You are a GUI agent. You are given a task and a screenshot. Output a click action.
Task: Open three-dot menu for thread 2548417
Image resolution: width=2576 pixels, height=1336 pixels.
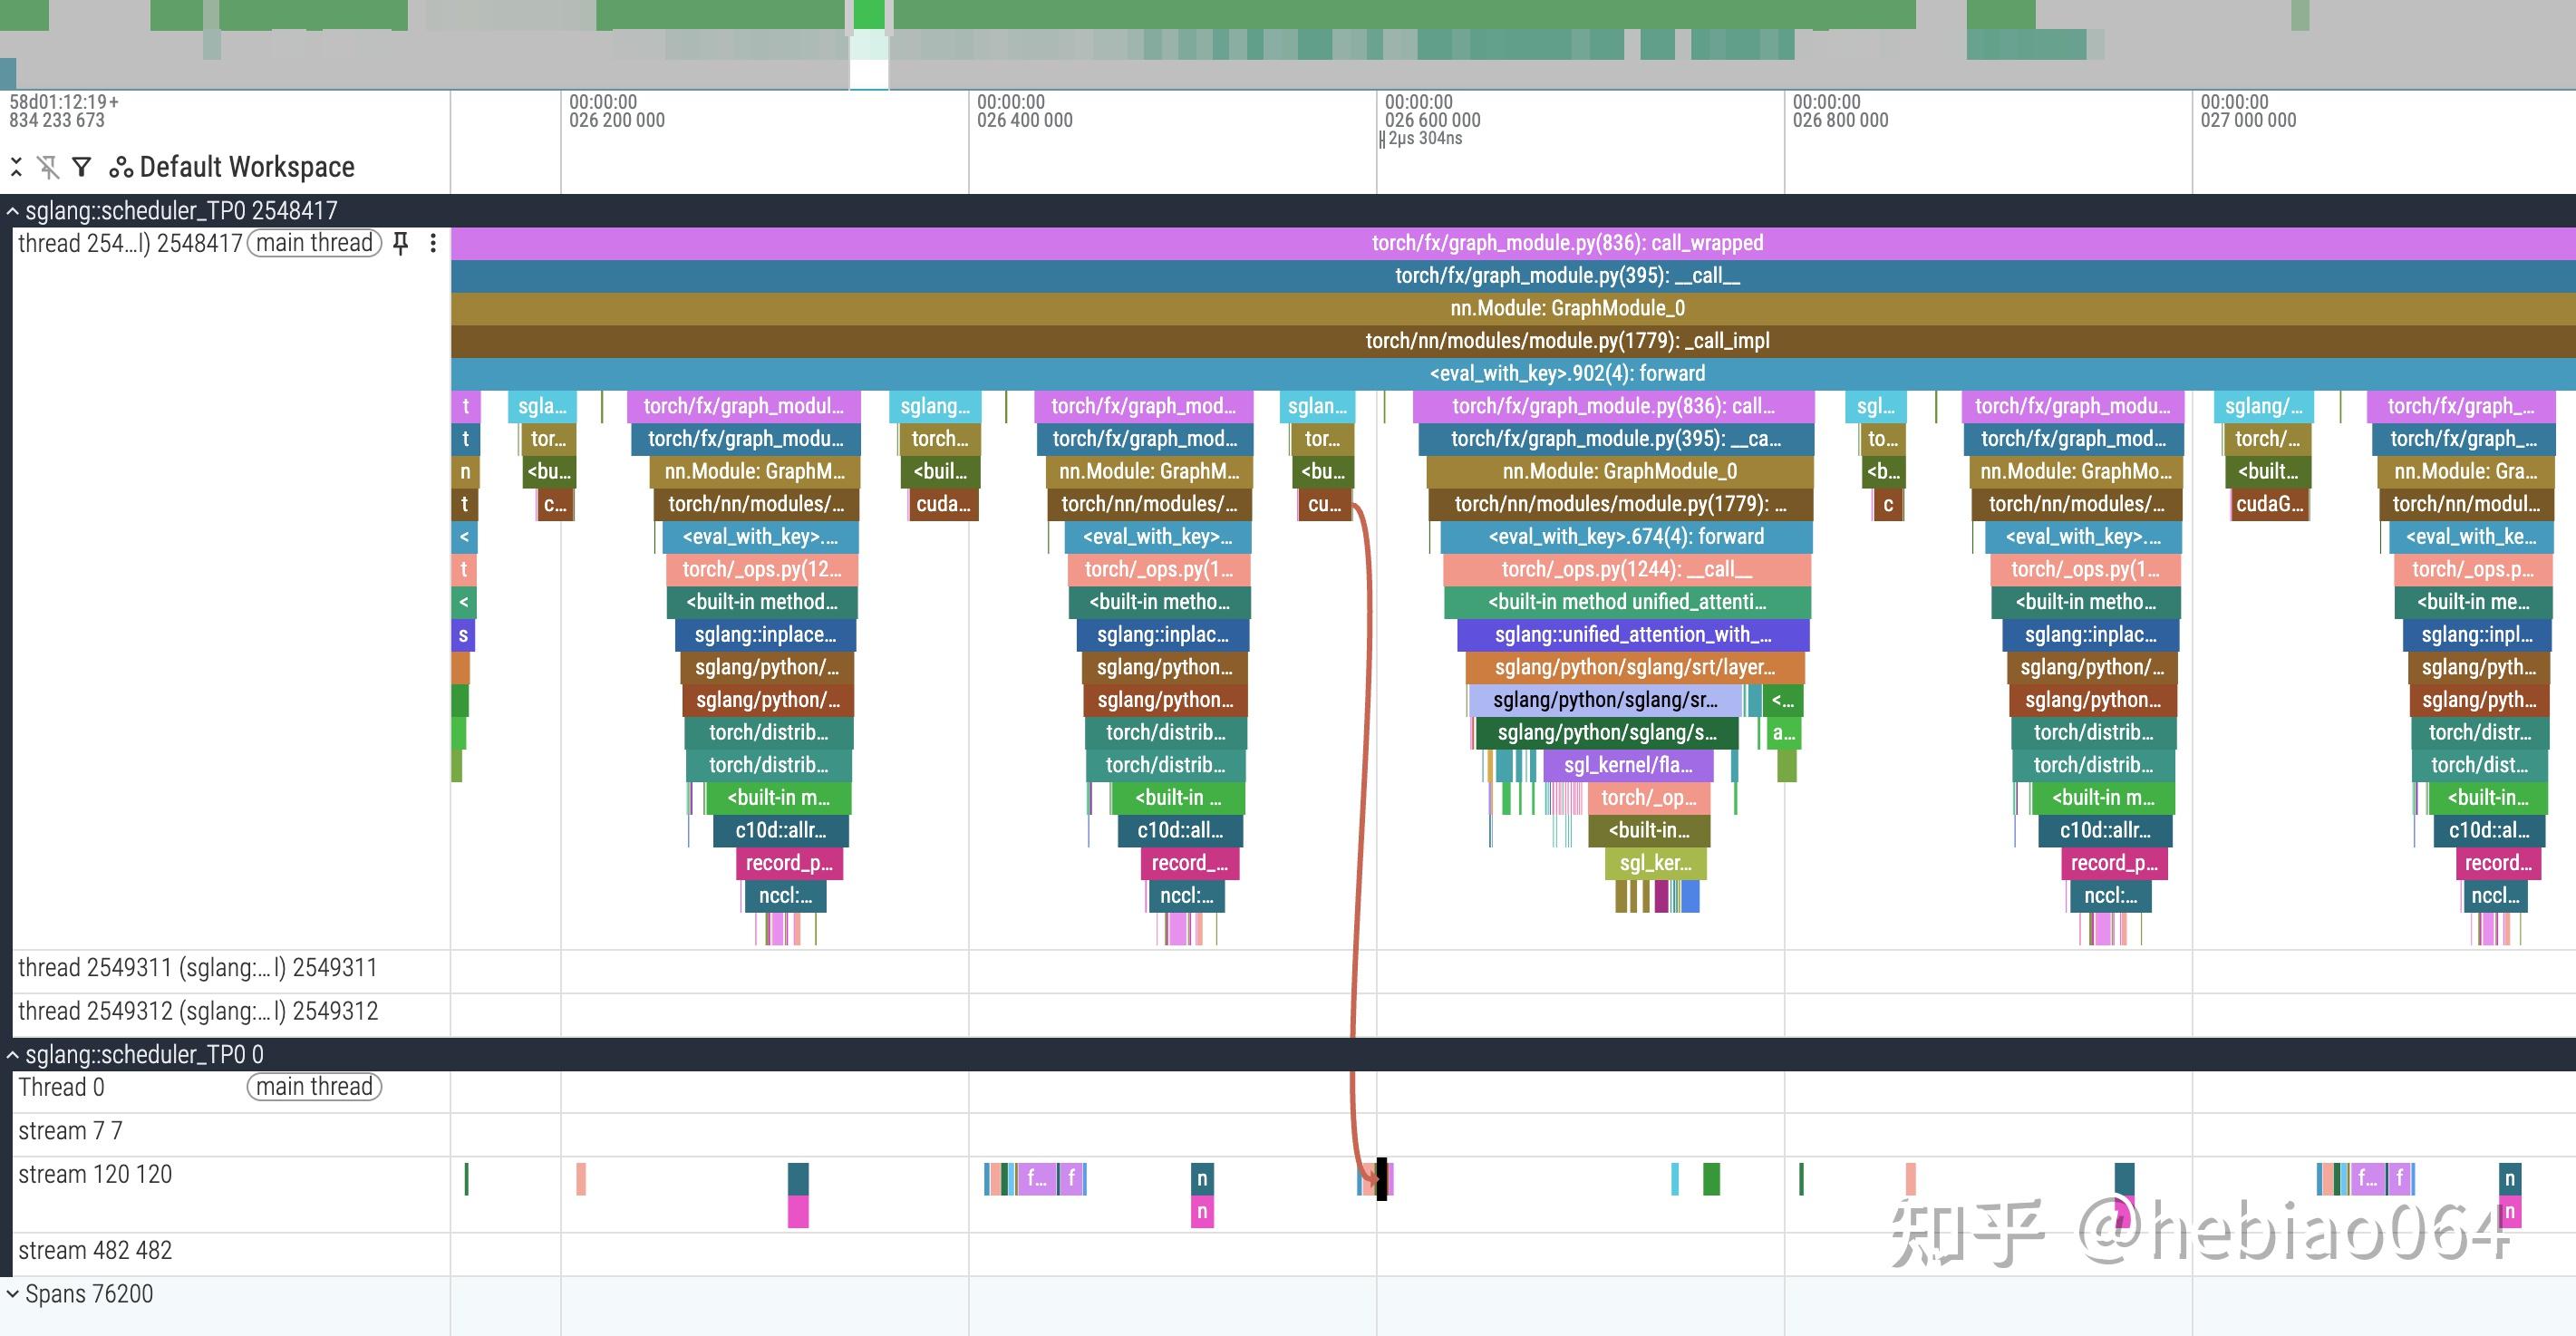pos(433,243)
